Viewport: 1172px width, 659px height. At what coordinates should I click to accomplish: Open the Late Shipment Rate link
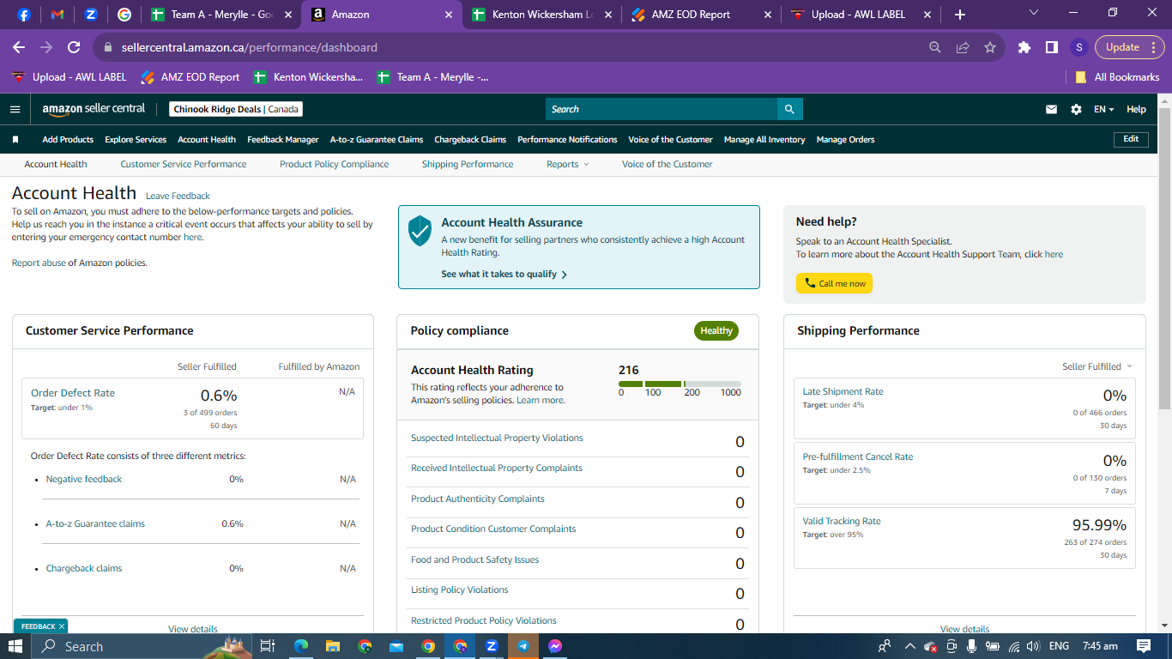point(843,391)
